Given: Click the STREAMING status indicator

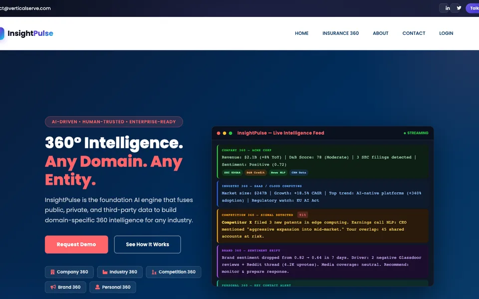Looking at the screenshot, I should point(416,133).
